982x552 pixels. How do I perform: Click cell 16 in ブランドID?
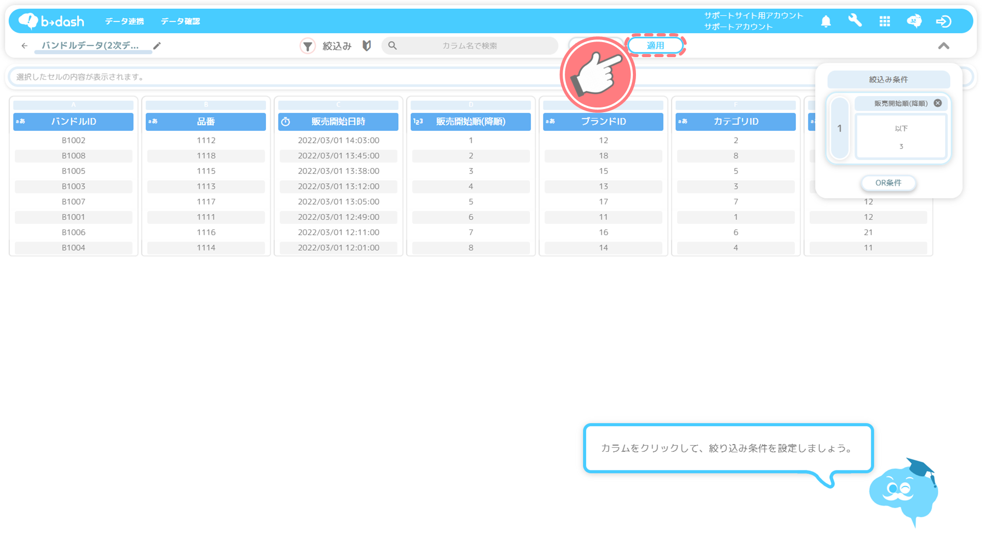[x=603, y=232]
